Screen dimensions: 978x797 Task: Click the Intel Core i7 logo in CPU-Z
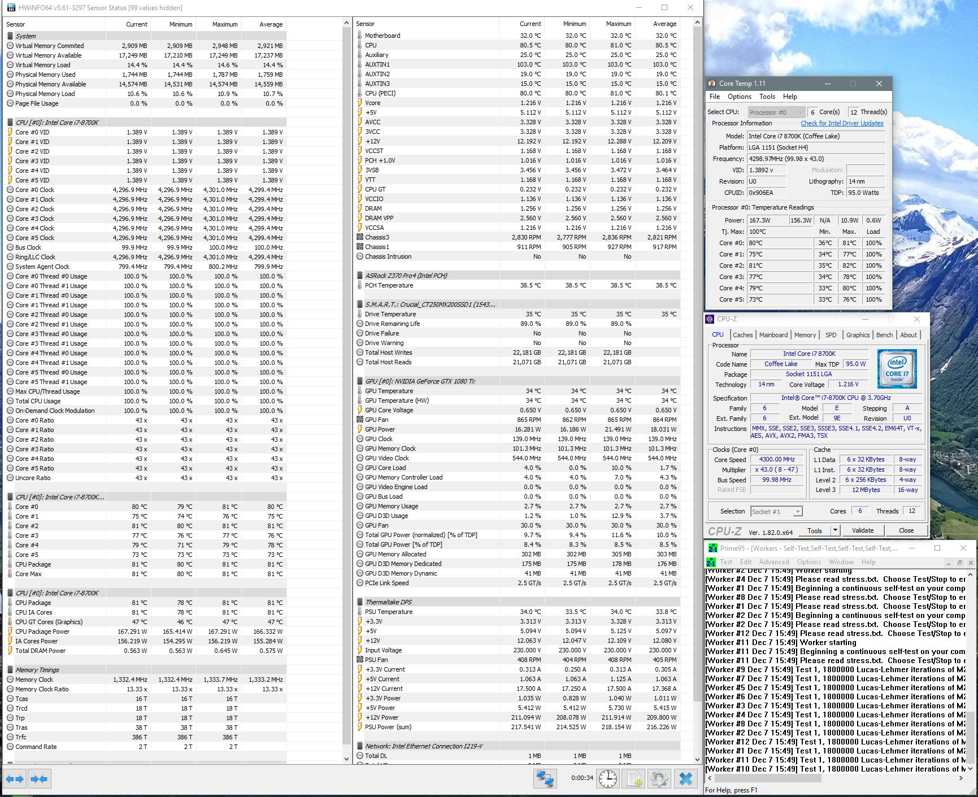897,368
